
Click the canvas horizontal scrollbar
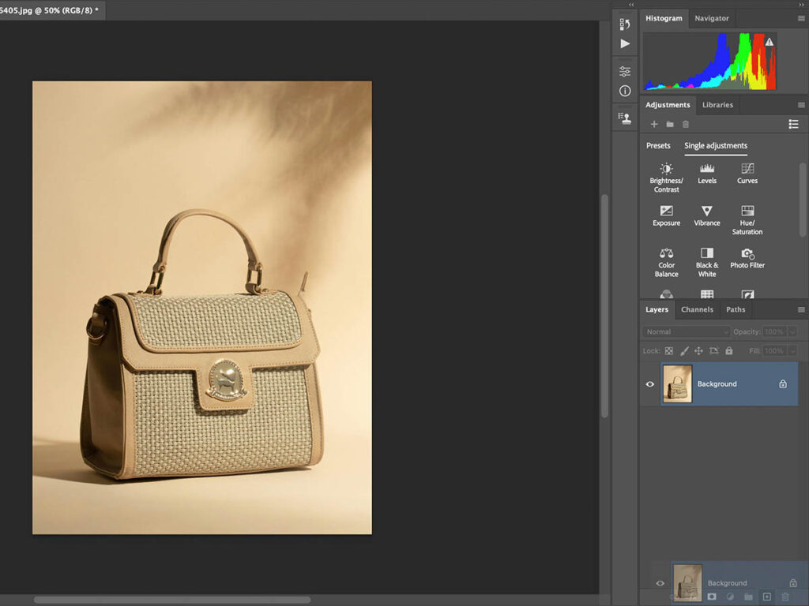pos(172,600)
